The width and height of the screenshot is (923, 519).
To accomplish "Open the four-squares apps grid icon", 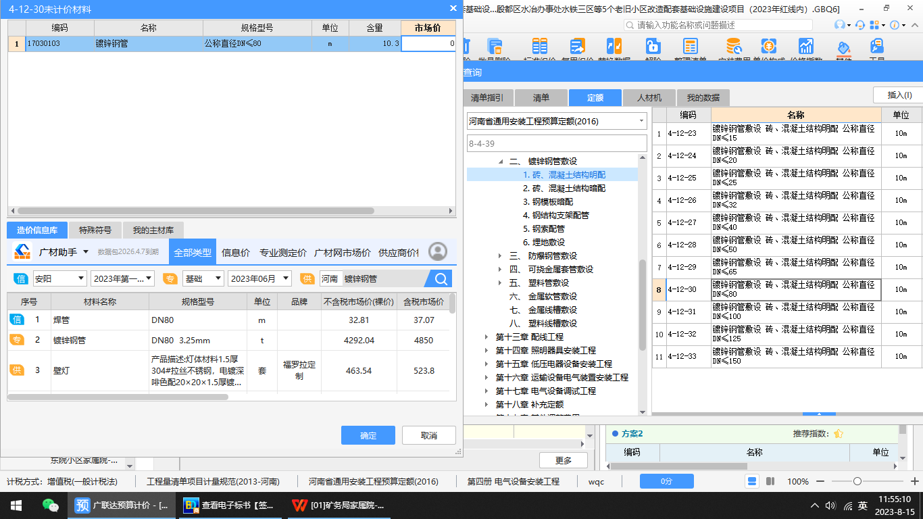I will click(x=875, y=25).
